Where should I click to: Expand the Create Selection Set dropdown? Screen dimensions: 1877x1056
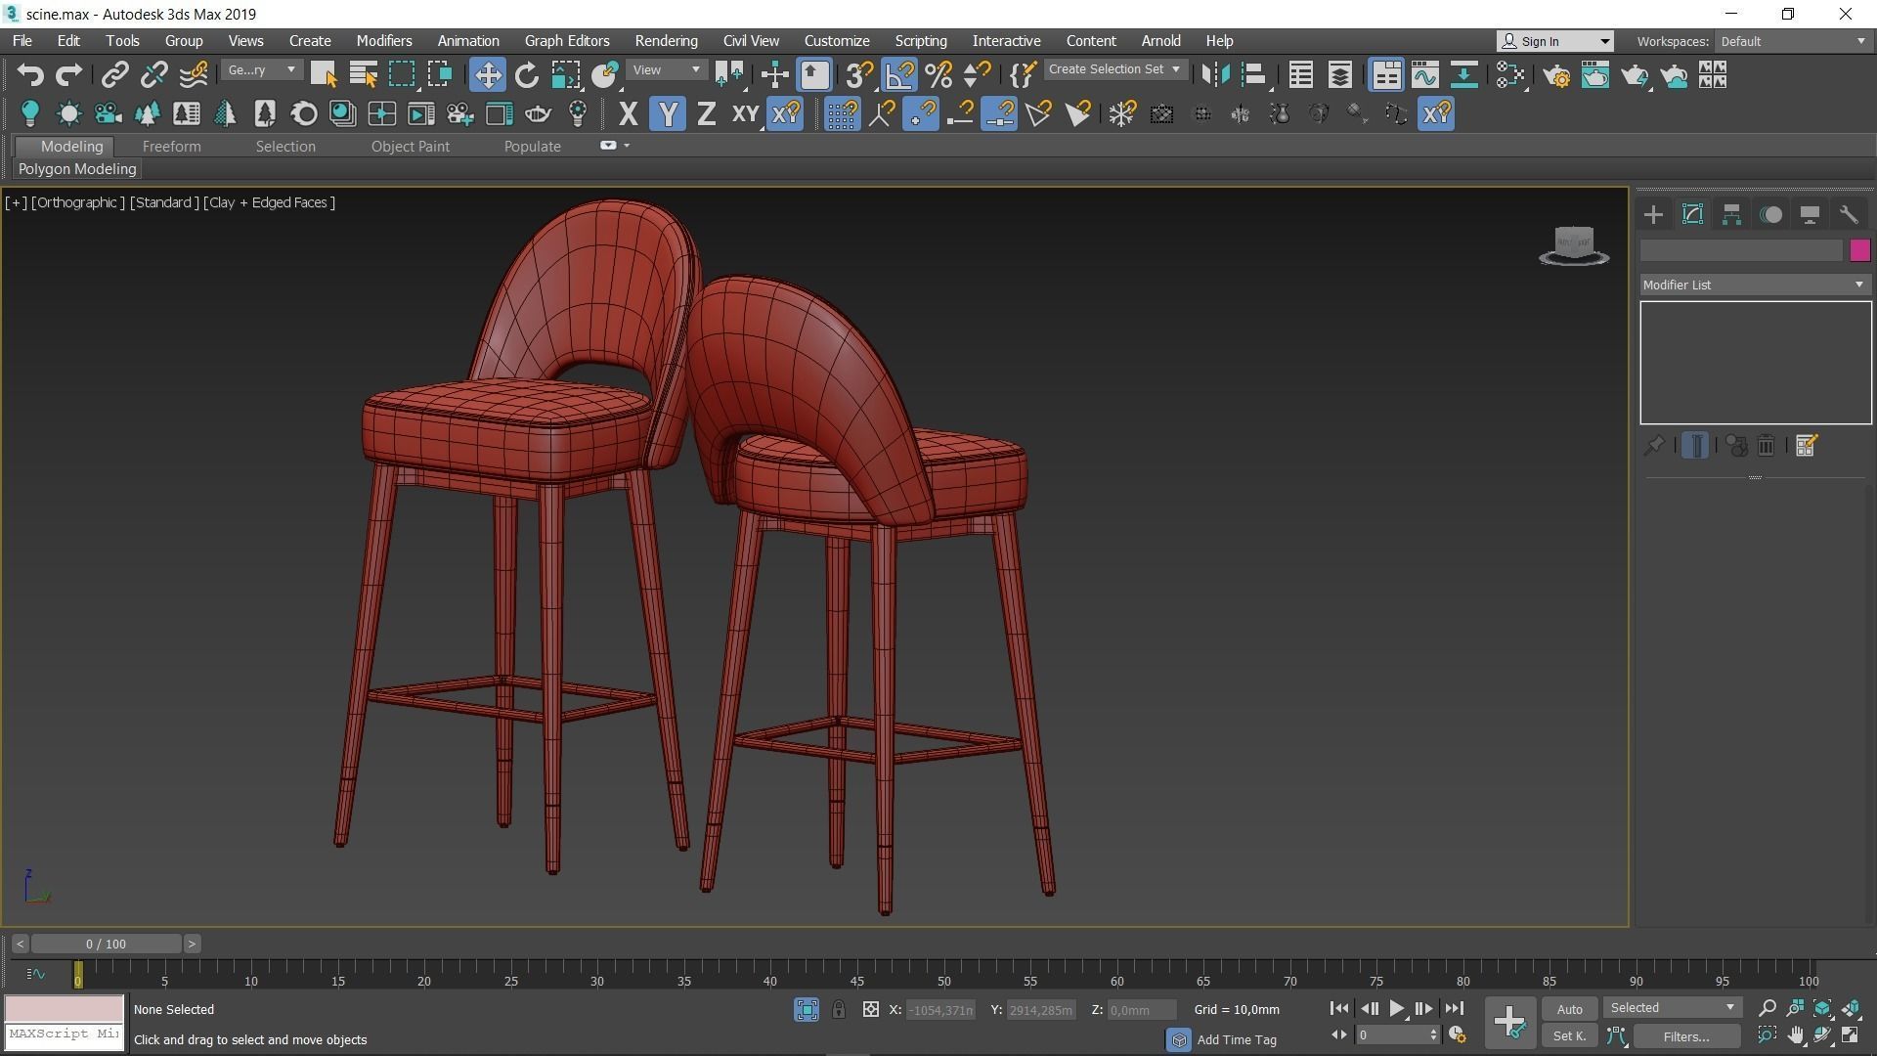click(1115, 70)
